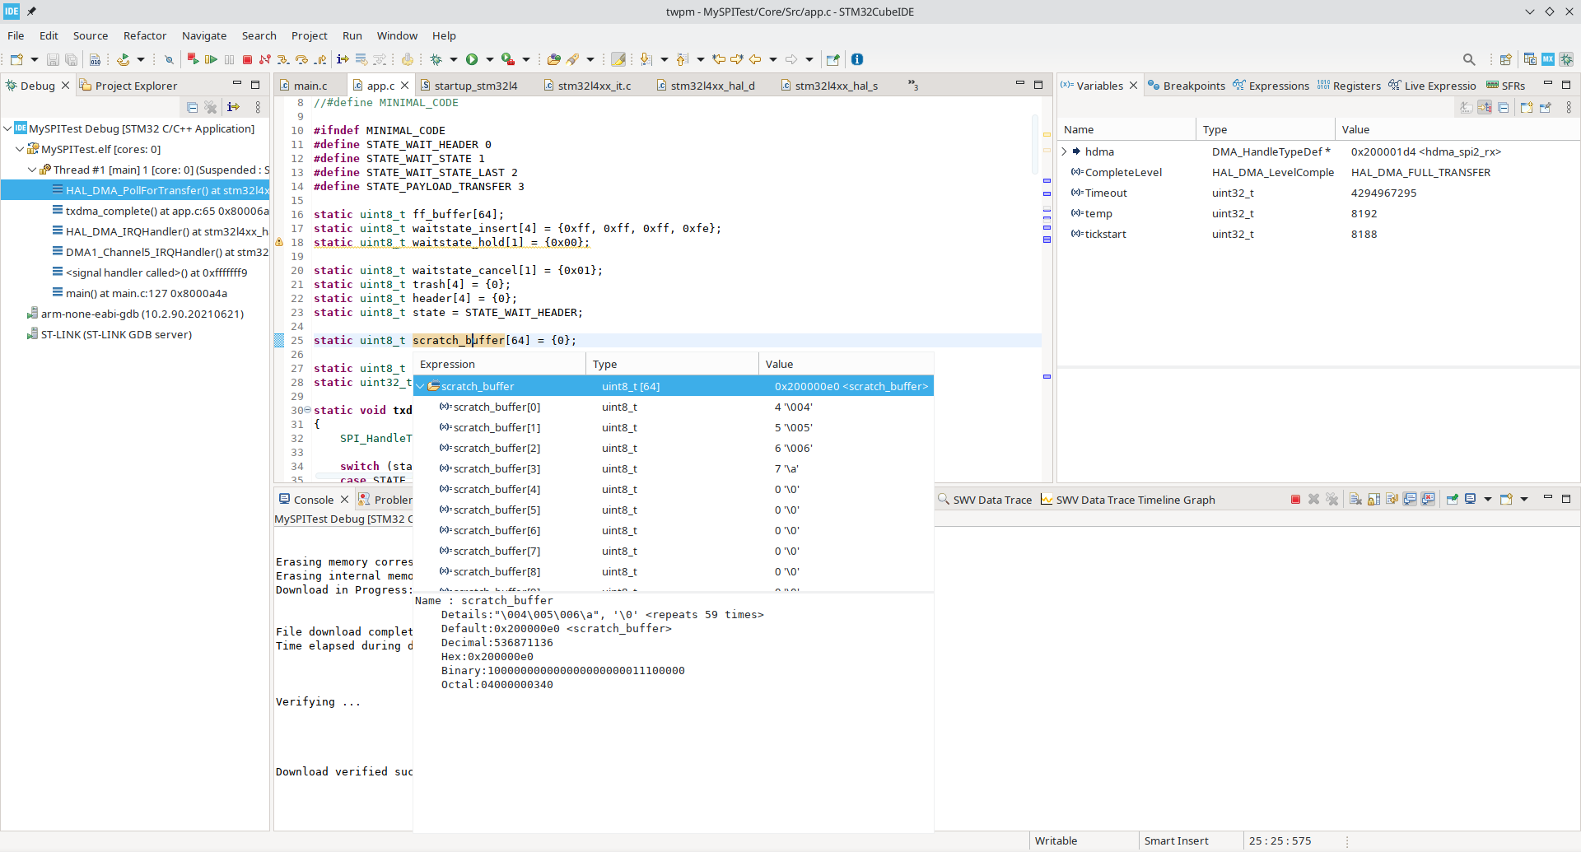
Task: Toggle Show Type Names in Variables toolbar
Action: click(x=1467, y=108)
